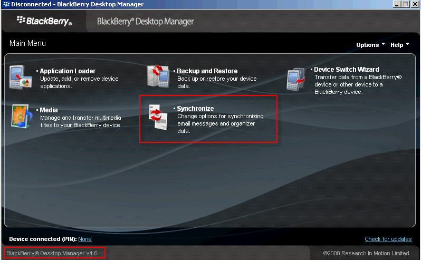Open the 'Synchronize' heading
This screenshot has width=421, height=260.
pyautogui.click(x=195, y=109)
